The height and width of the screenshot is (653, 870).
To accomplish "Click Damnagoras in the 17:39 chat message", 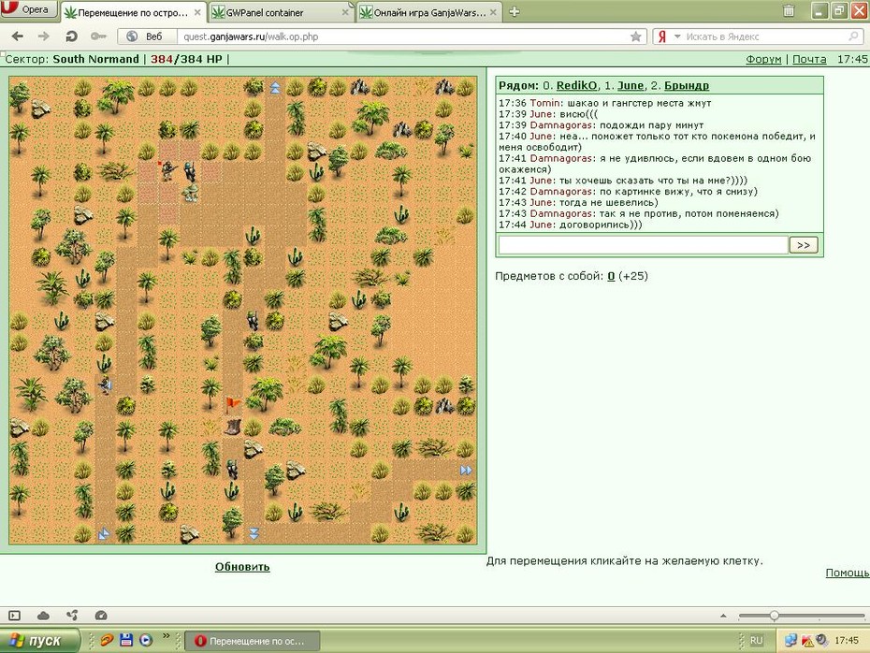I will pyautogui.click(x=561, y=125).
